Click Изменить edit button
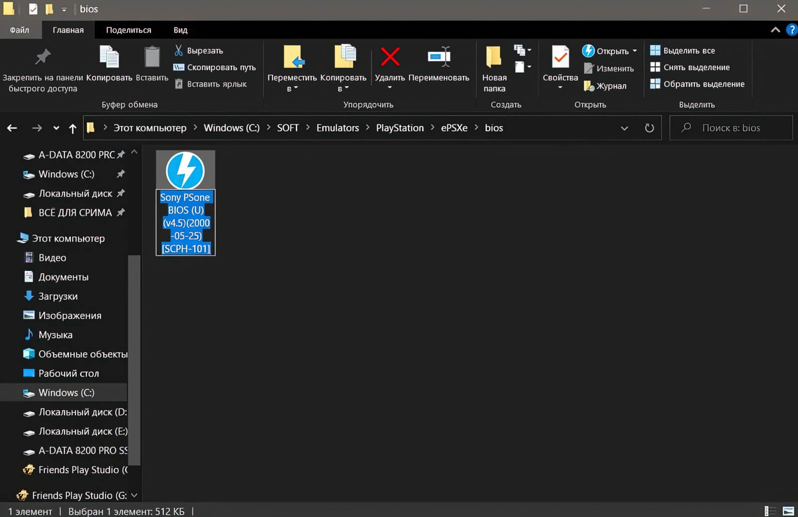798x517 pixels. (608, 68)
